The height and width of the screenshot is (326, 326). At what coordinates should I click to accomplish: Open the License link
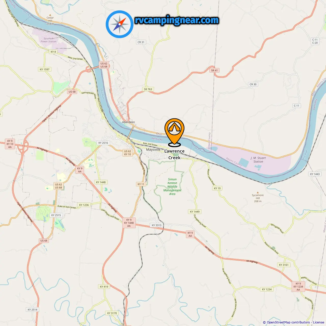coord(318,322)
